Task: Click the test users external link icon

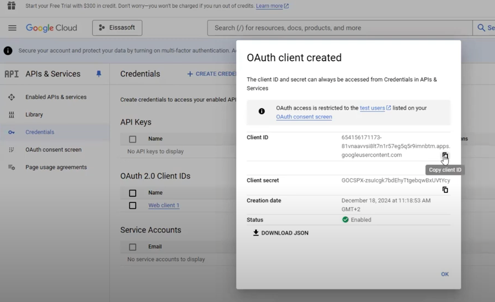Action: [389, 108]
